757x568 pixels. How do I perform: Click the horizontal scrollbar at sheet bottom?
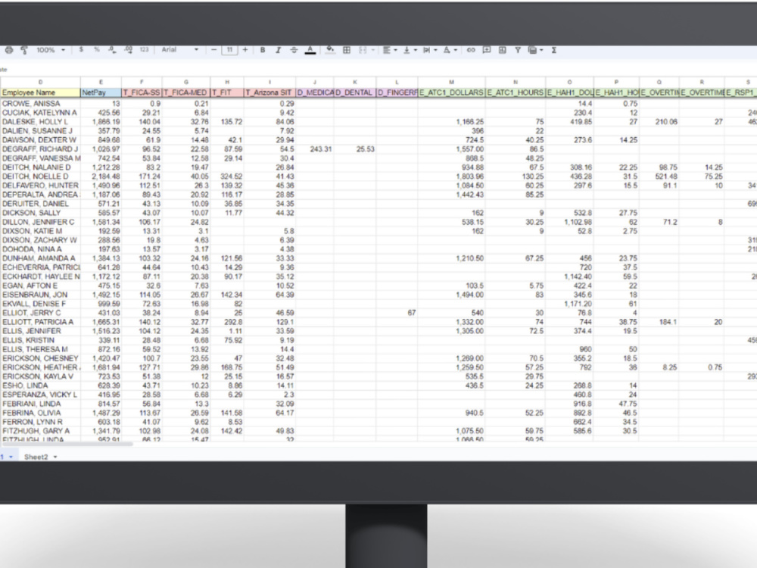point(66,443)
